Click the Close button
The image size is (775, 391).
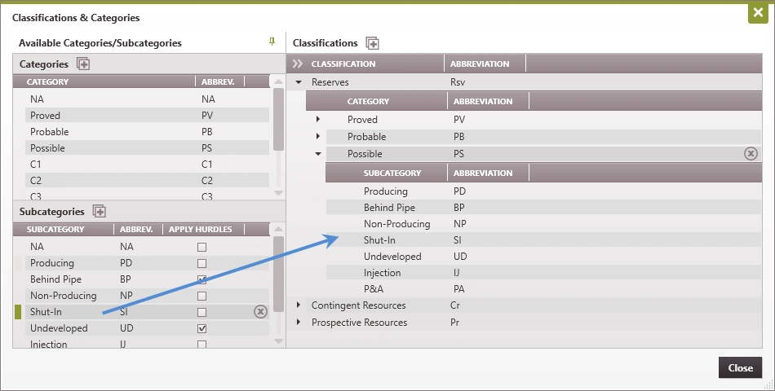740,367
